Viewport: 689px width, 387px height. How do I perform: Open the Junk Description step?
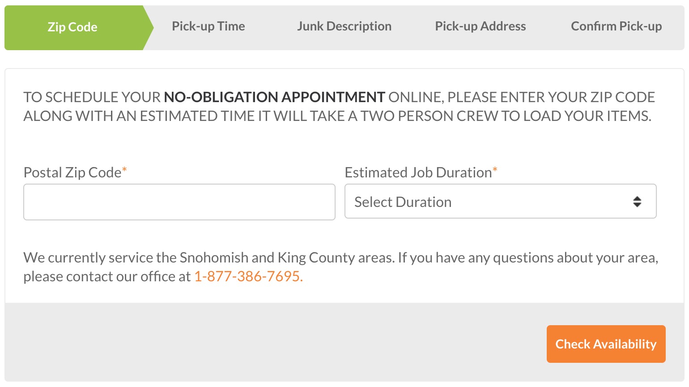344,26
